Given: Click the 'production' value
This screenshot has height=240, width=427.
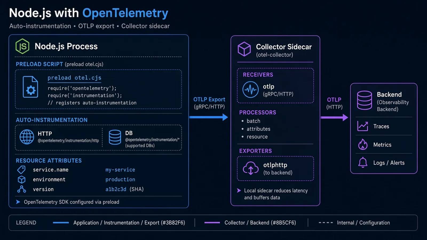Looking at the screenshot, I should pos(120,179).
